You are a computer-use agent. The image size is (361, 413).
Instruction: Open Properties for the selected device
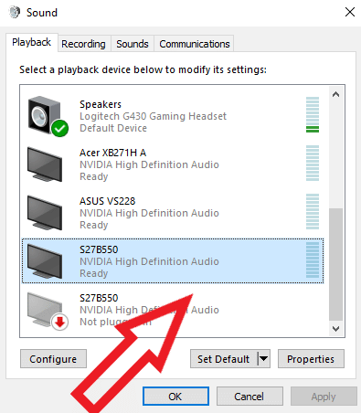pyautogui.click(x=311, y=359)
